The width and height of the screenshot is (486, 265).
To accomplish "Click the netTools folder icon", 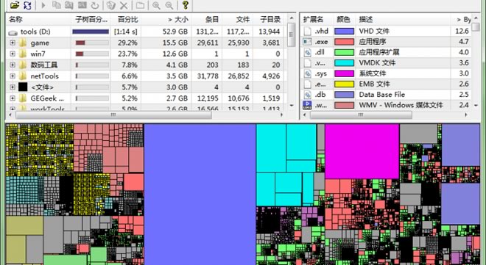I will pyautogui.click(x=23, y=76).
